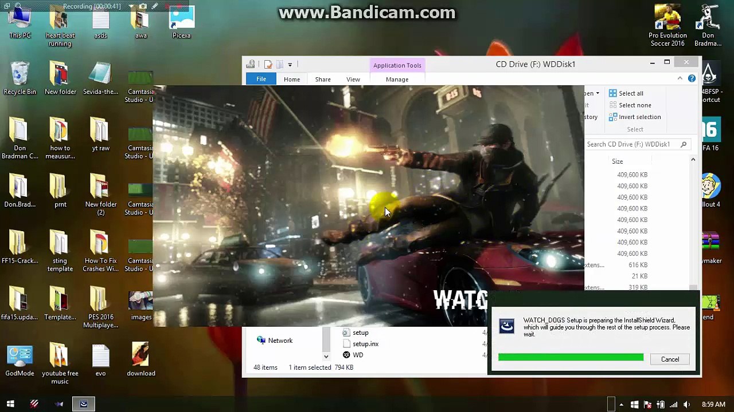Screen dimensions: 734x412
Task: Click the taskbar clock 8:59 AM
Action: click(713, 405)
